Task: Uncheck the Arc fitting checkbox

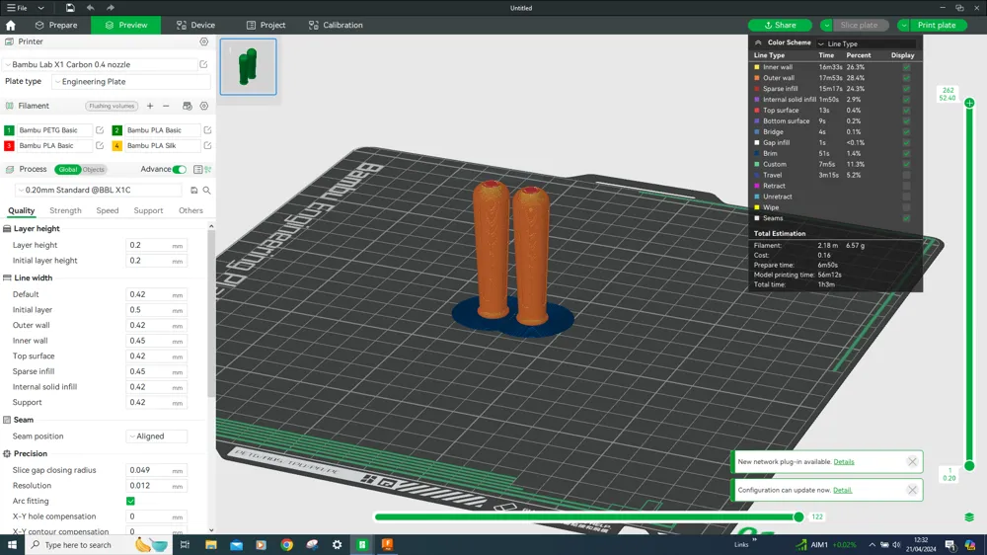Action: (x=130, y=502)
